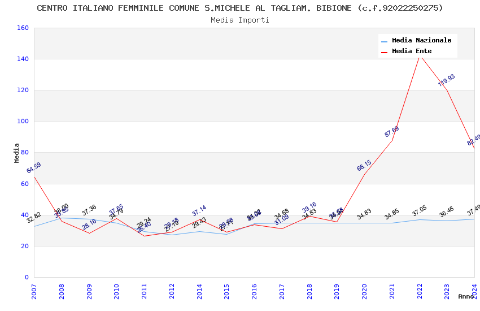
Task: Click the 2022 year label on x-axis
Action: pyautogui.click(x=420, y=291)
